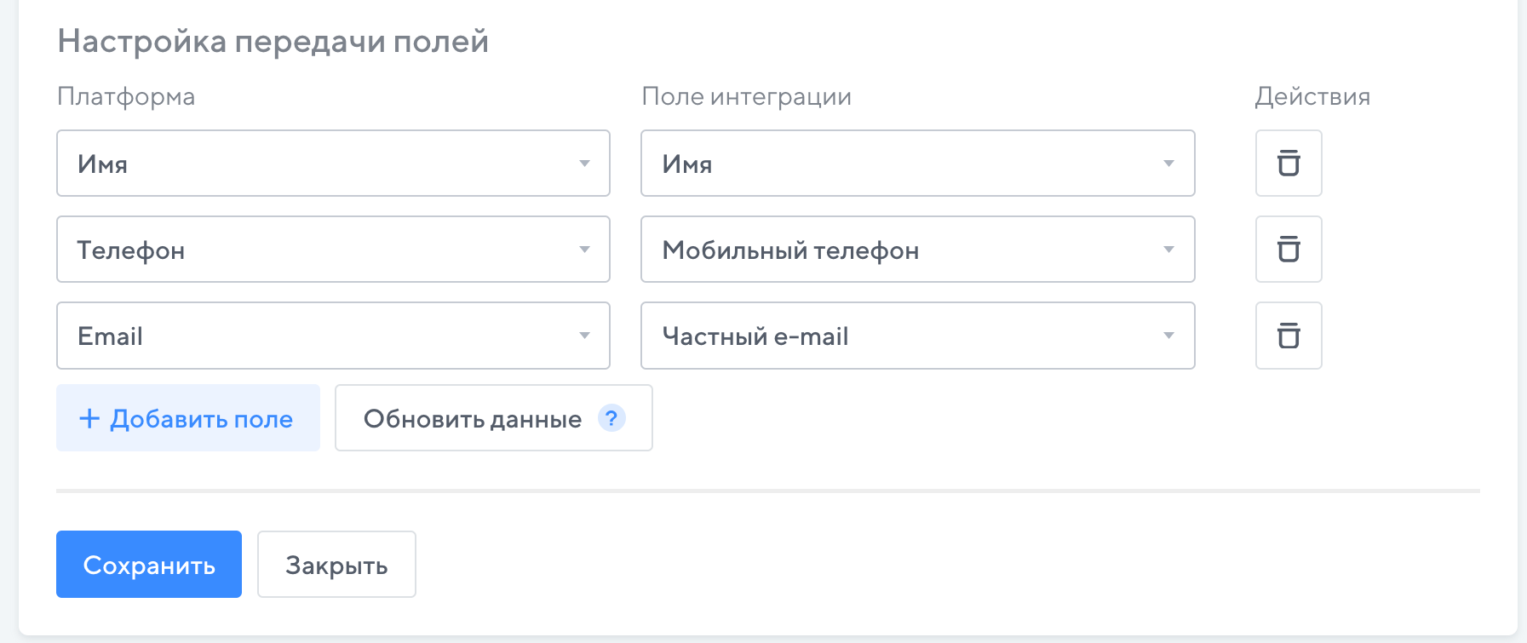1527x643 pixels.
Task: Click the arrow of the Имя integration dropdown
Action: [1168, 164]
